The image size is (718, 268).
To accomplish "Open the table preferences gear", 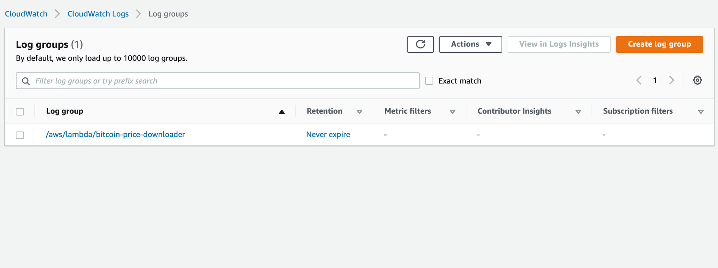I will (697, 80).
